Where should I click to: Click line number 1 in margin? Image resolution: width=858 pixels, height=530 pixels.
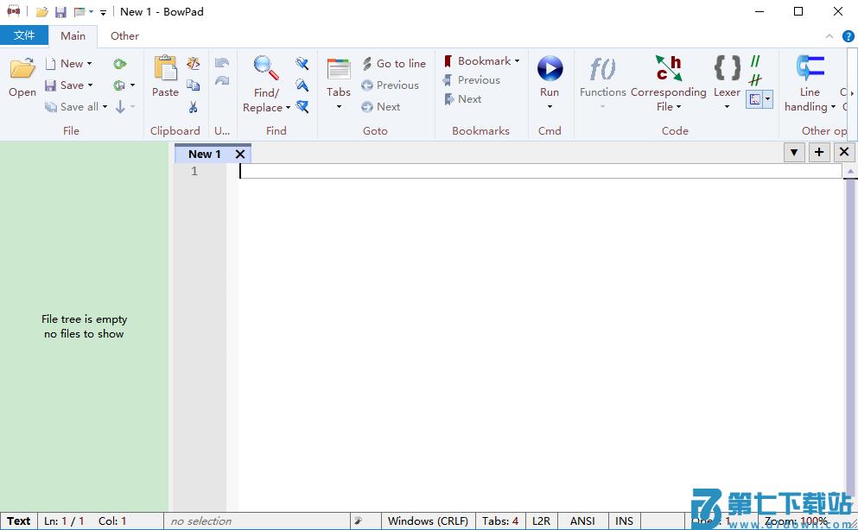pos(194,171)
